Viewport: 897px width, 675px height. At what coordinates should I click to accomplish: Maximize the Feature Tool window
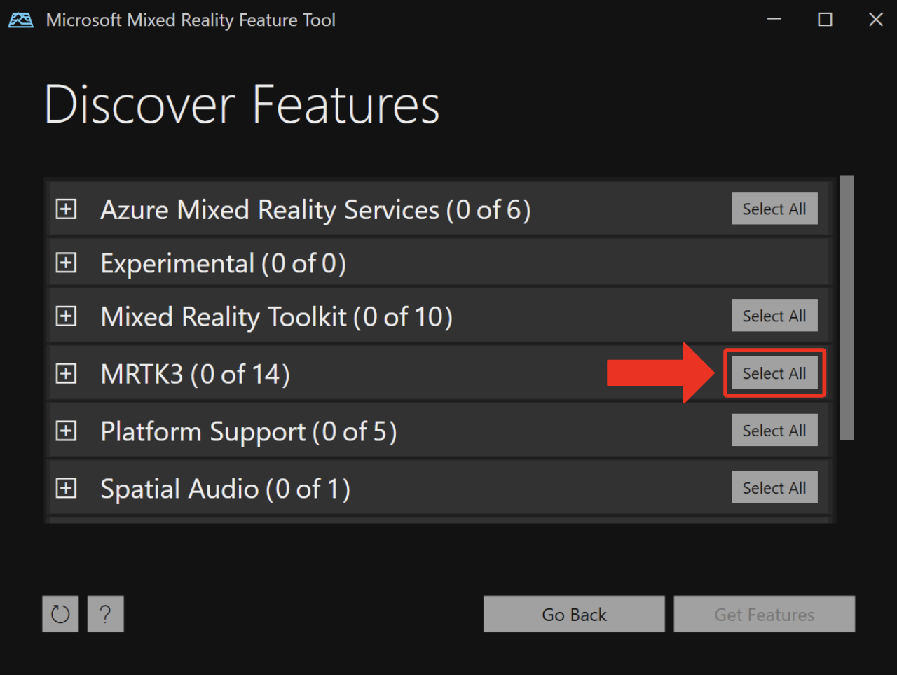[x=826, y=20]
